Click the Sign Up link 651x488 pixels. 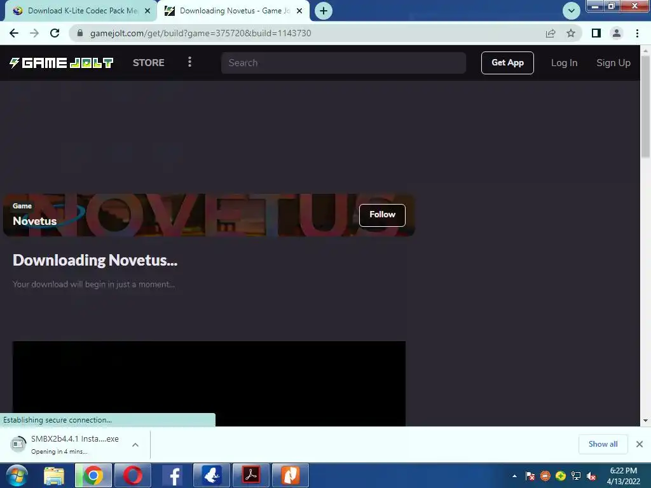[x=613, y=63]
